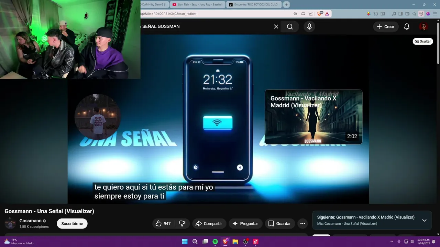Save video with the Guardar button
Image resolution: width=440 pixels, height=247 pixels.
click(x=280, y=224)
